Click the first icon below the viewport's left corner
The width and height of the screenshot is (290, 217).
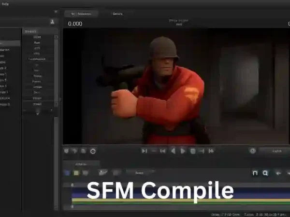pyautogui.click(x=66, y=151)
